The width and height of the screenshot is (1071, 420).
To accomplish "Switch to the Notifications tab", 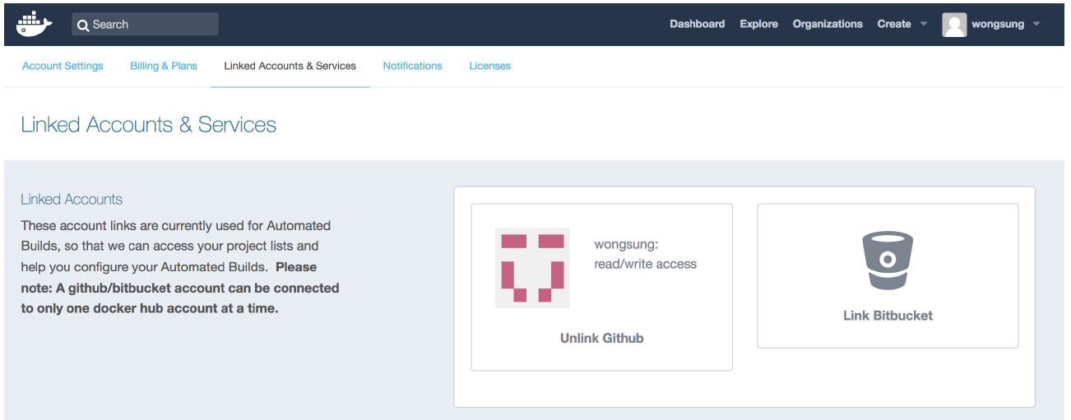I will coord(412,66).
